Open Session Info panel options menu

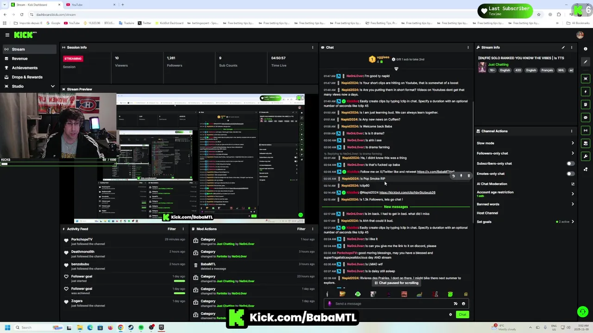click(x=313, y=47)
